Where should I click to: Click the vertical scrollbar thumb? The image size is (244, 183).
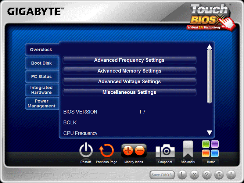click(x=210, y=76)
